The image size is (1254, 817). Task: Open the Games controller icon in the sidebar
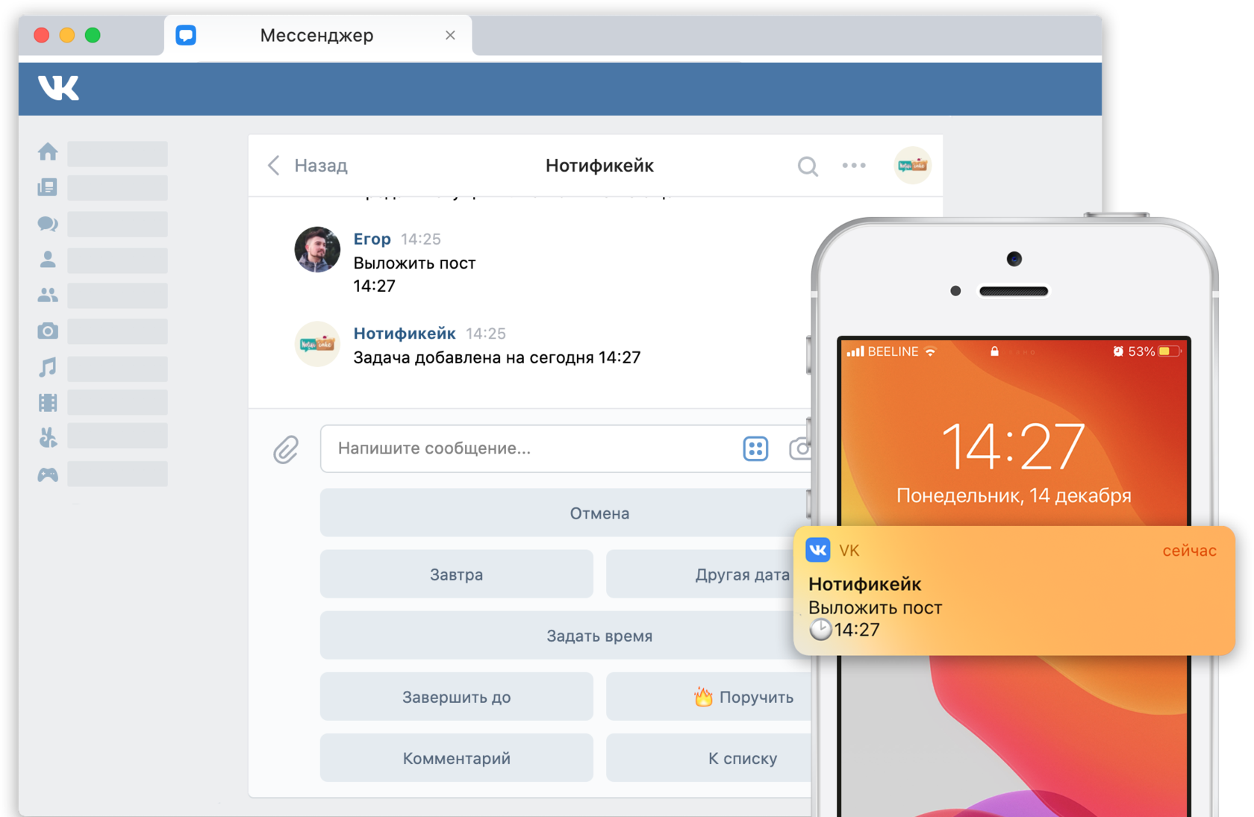[48, 475]
